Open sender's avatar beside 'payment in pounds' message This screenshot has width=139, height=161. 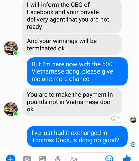pos(11,109)
